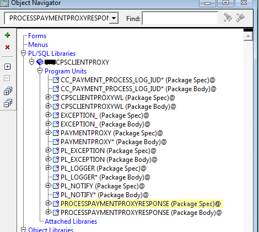Select the Object Libraries label
Screen dimensions: 259x232
pos(51,230)
